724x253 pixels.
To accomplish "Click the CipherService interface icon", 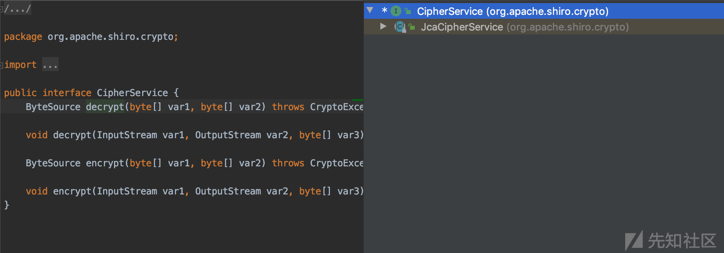I will 396,11.
